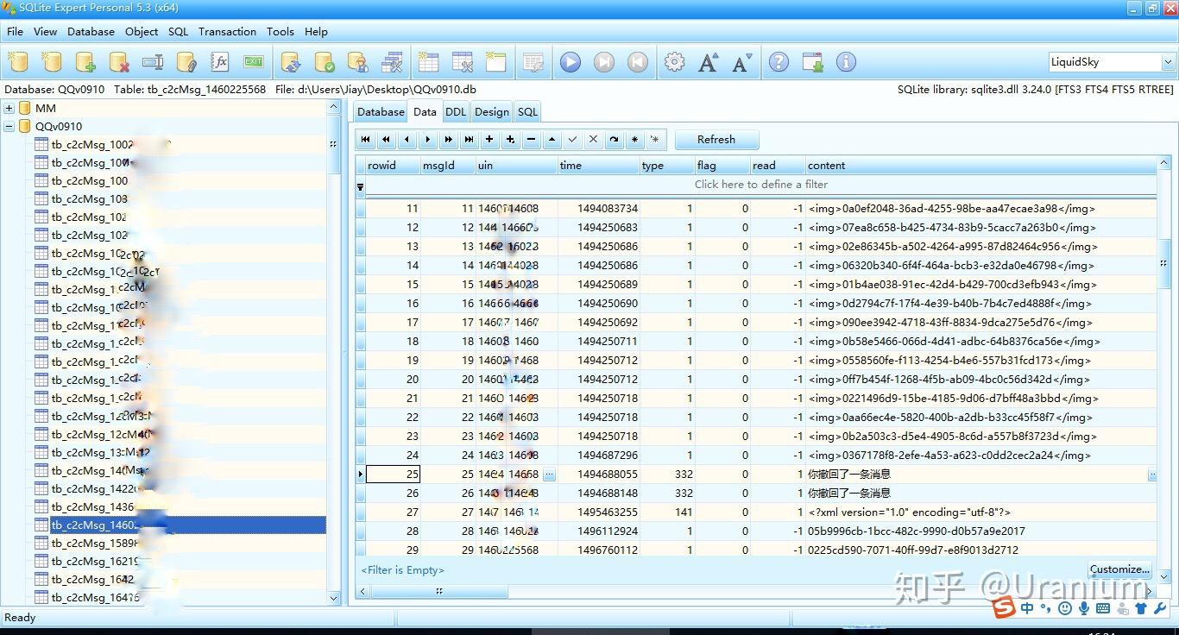
Task: Sort by the flag column header
Action: click(722, 166)
